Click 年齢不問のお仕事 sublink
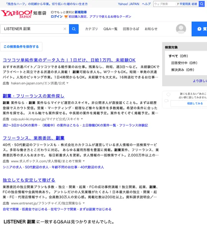 point(64,167)
